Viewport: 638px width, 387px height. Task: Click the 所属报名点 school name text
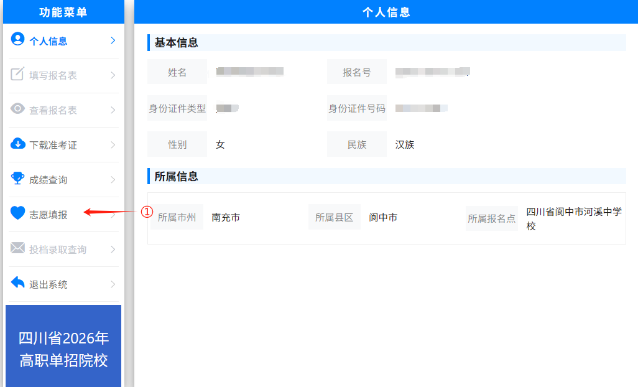coord(575,217)
